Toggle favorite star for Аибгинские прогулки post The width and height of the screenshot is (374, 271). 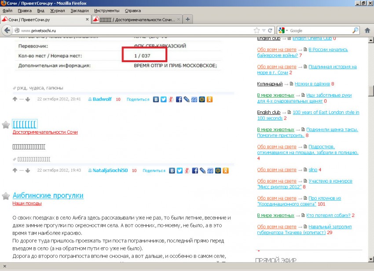click(6, 196)
